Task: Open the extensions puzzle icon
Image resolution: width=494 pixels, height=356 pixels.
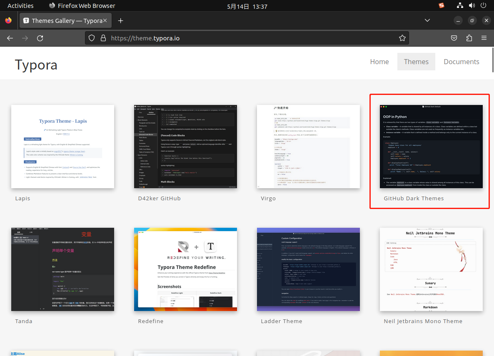Action: tap(469, 38)
